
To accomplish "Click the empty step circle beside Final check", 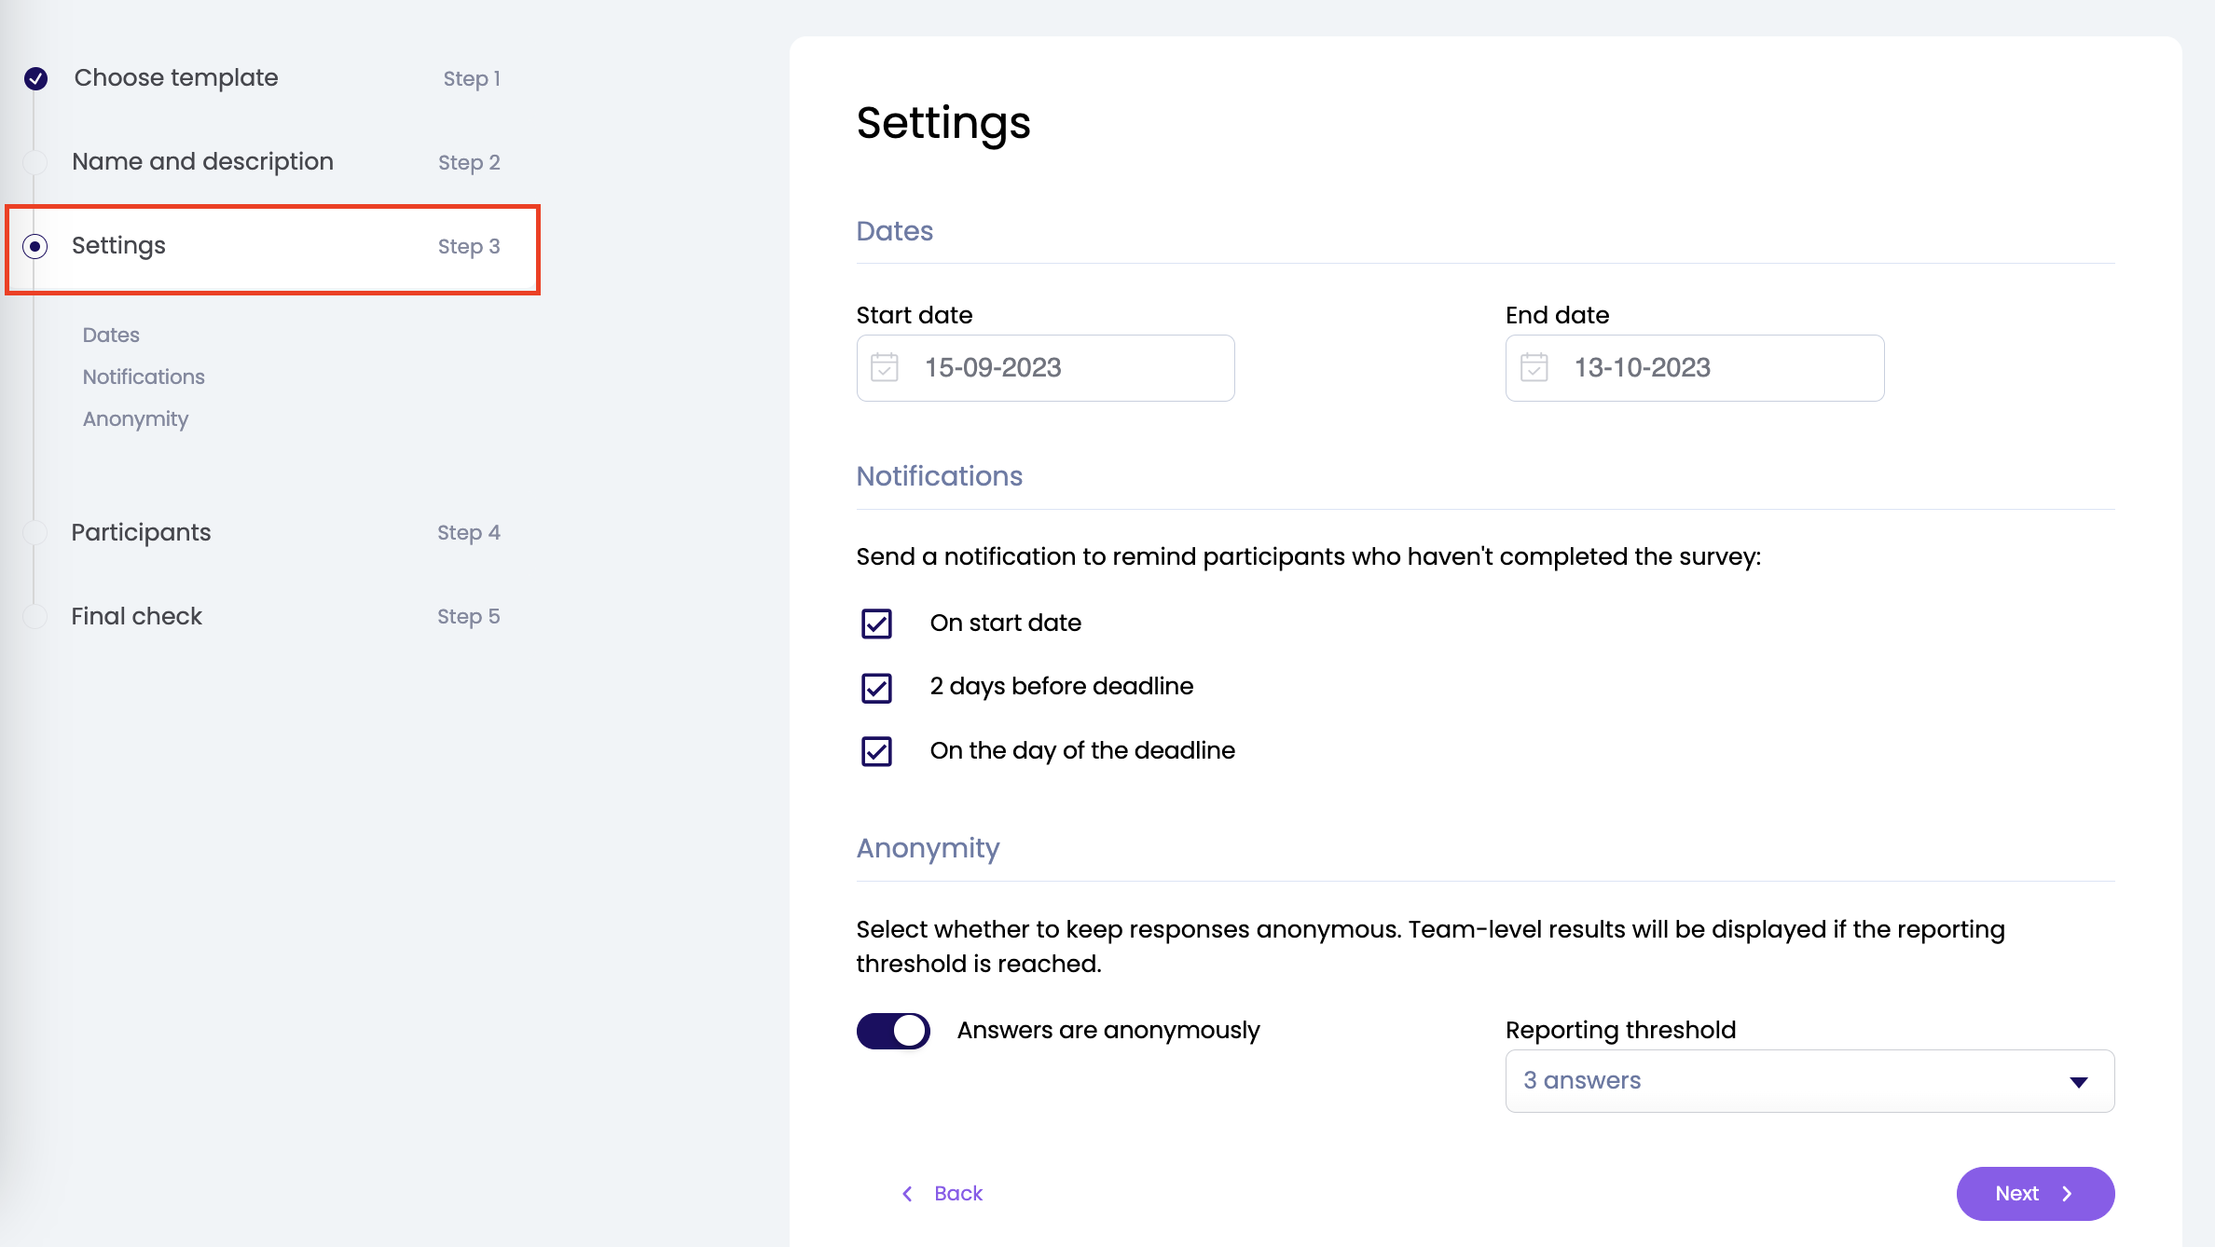I will (x=35, y=616).
